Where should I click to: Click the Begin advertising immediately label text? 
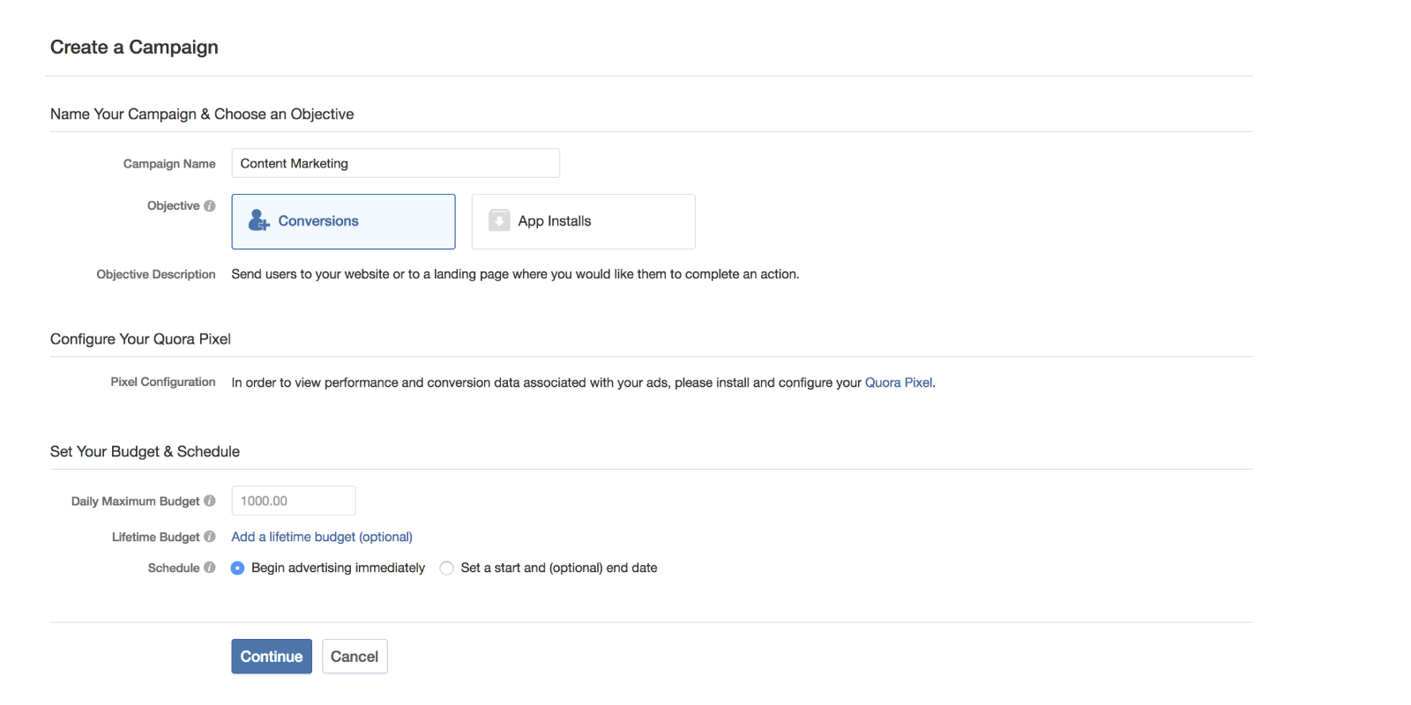(x=338, y=568)
